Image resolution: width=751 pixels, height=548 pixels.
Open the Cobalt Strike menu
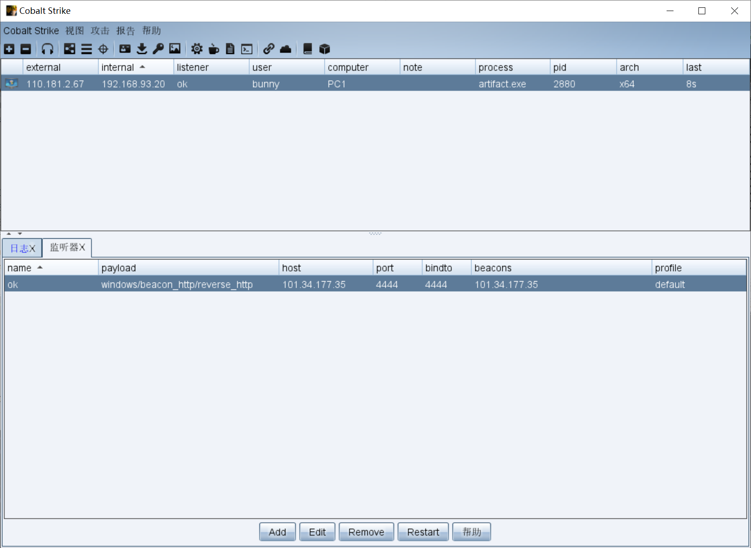coord(31,31)
